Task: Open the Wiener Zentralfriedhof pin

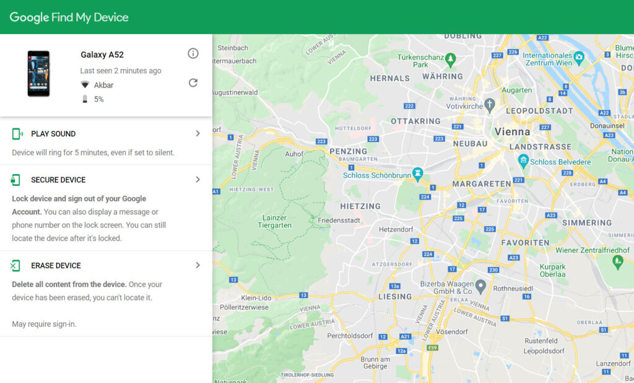Action: [x=617, y=262]
